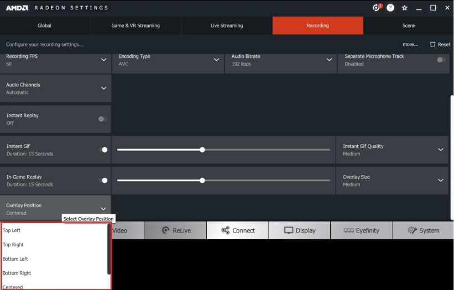This screenshot has height=290, width=454.
Task: Click 'Configure your recording settings....' text
Action: click(45, 44)
